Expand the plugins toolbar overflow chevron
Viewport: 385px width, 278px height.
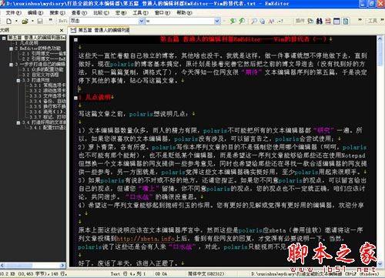pos(360,20)
